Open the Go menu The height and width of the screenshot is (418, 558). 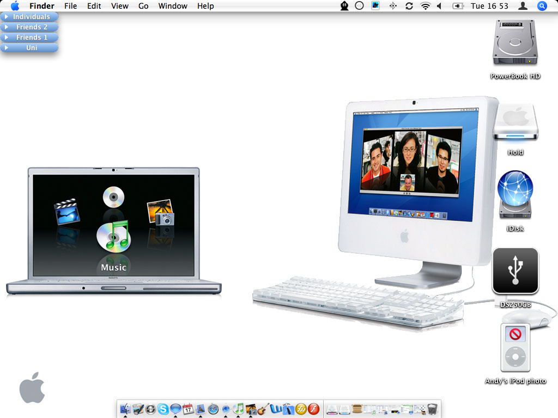143,5
